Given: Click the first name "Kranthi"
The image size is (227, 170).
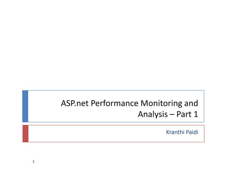Looking at the screenshot, I should (x=175, y=133).
